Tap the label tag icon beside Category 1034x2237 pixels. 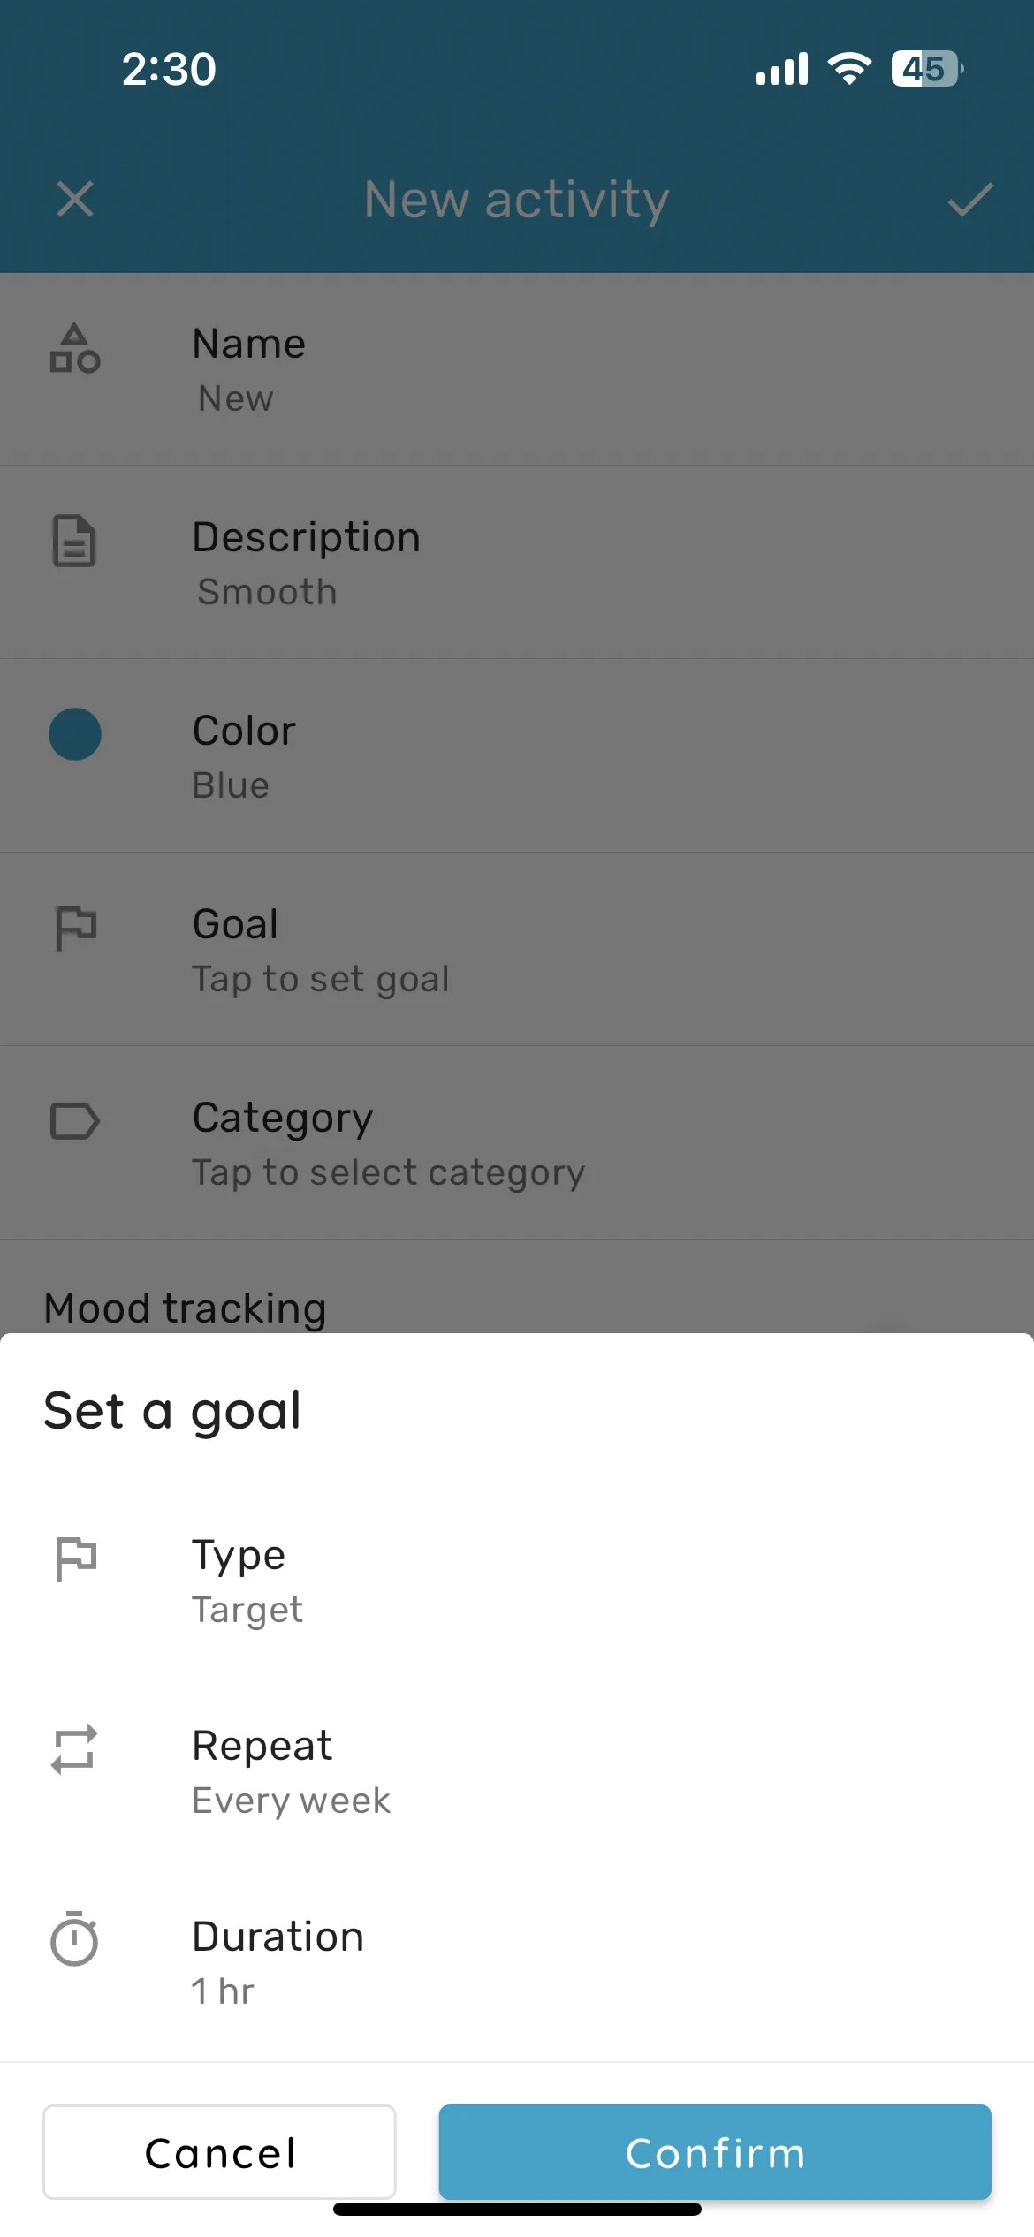[x=75, y=1121]
